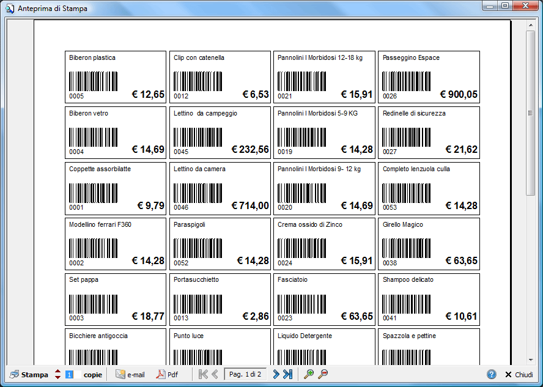The image size is (543, 387).
Task: Click the € 2,86 price
Action: 256,316
